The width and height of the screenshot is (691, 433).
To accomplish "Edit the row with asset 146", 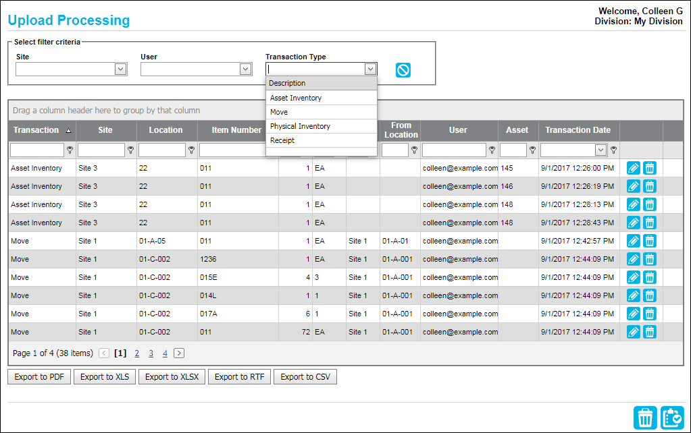I will tap(634, 186).
